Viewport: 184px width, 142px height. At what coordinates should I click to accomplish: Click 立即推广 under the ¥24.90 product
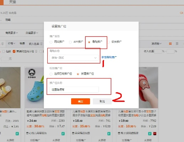35,140
